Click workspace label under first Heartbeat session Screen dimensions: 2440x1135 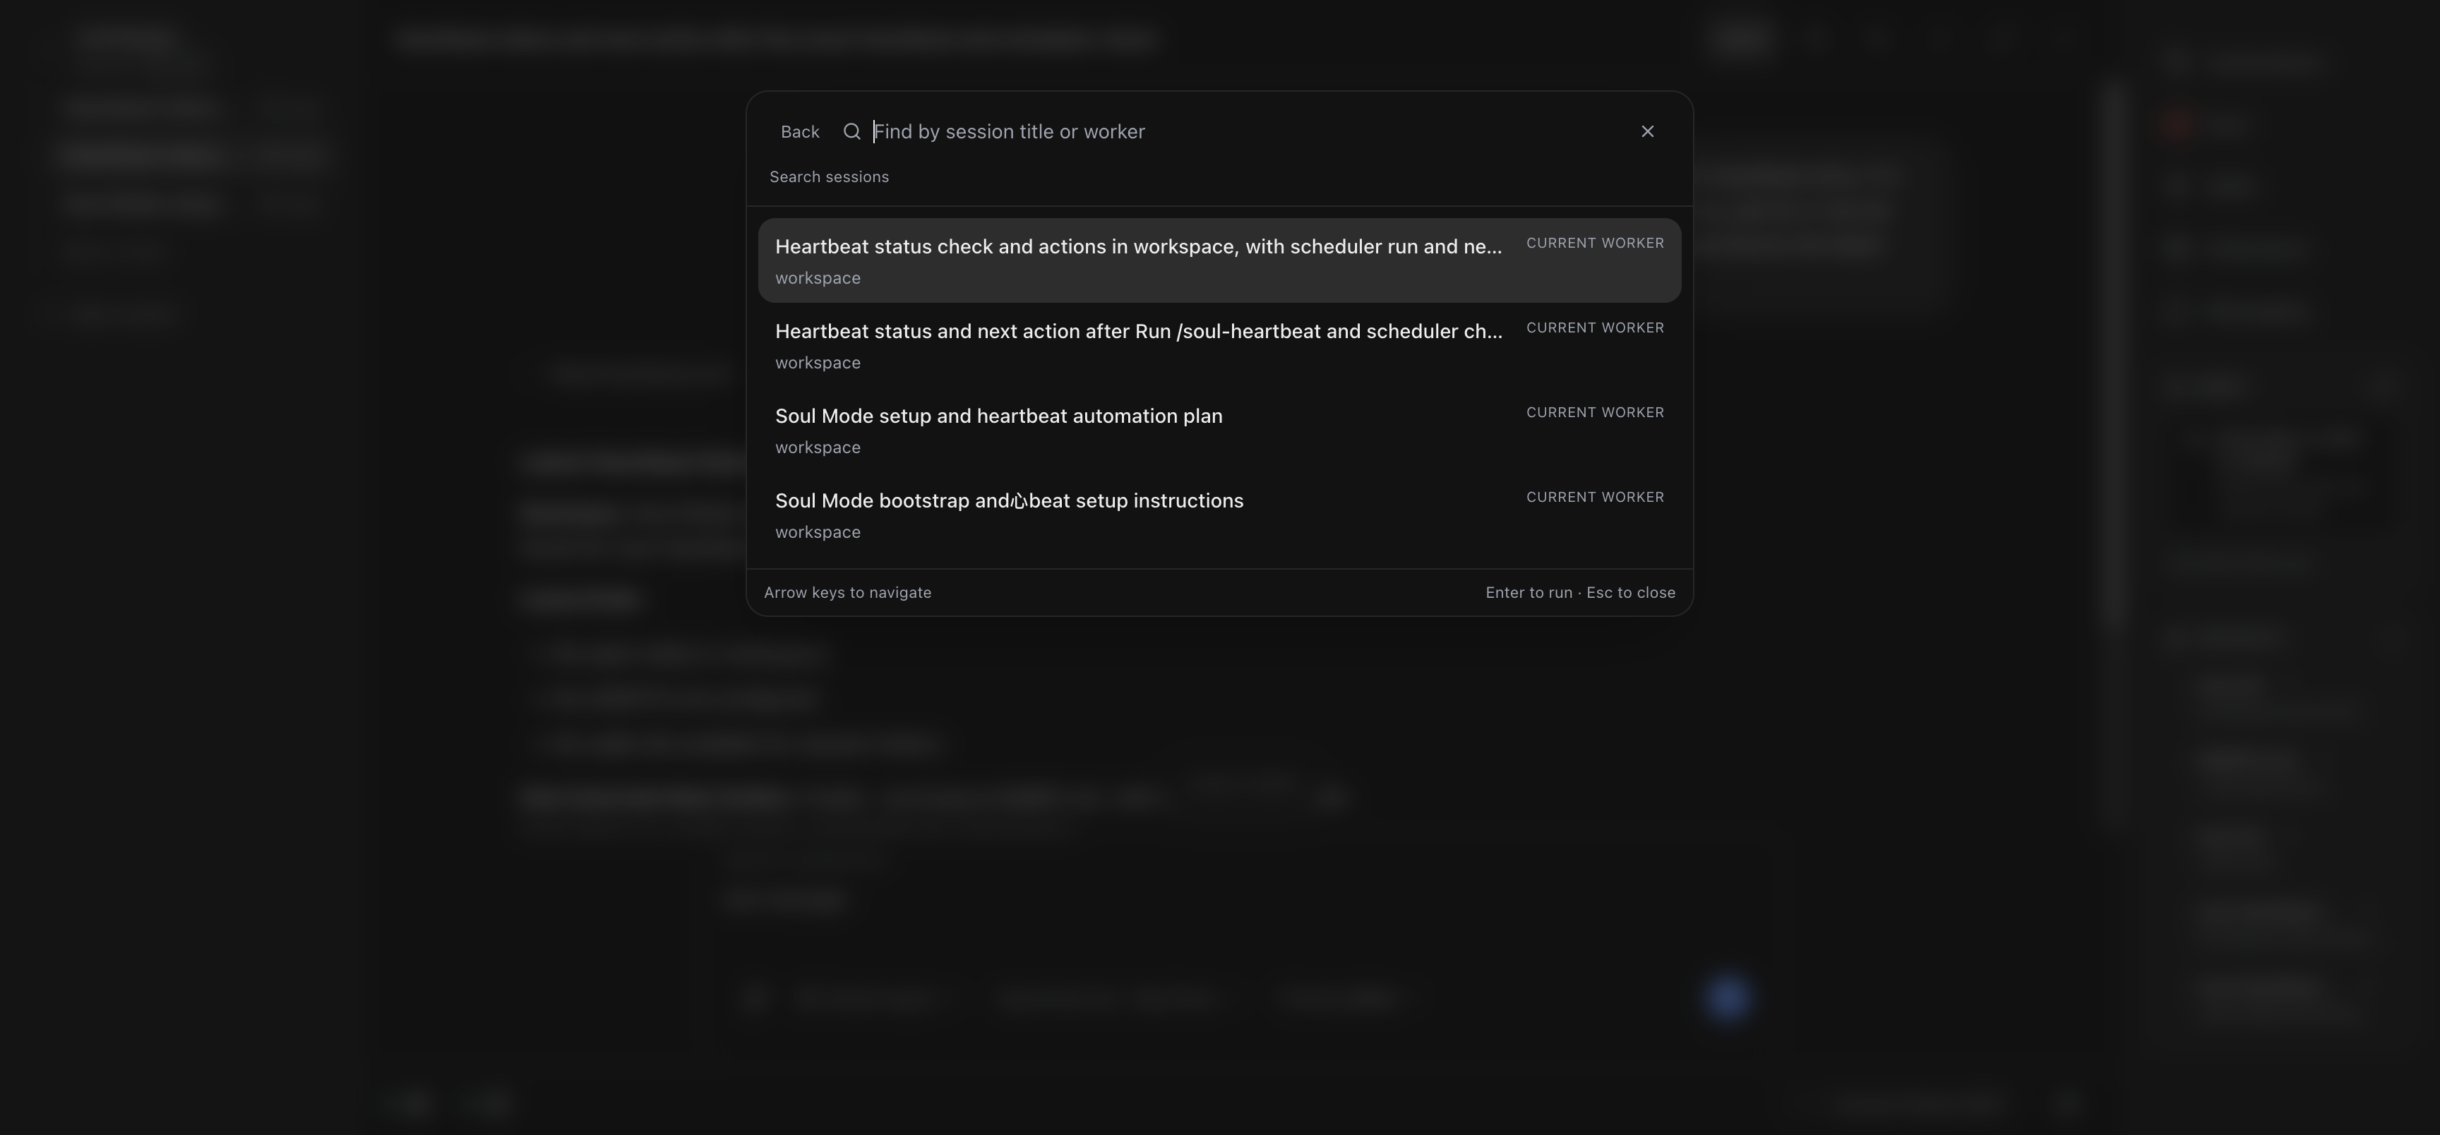coord(818,278)
